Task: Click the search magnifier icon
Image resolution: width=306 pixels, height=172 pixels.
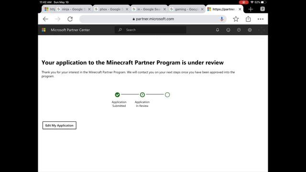Action: [120, 30]
